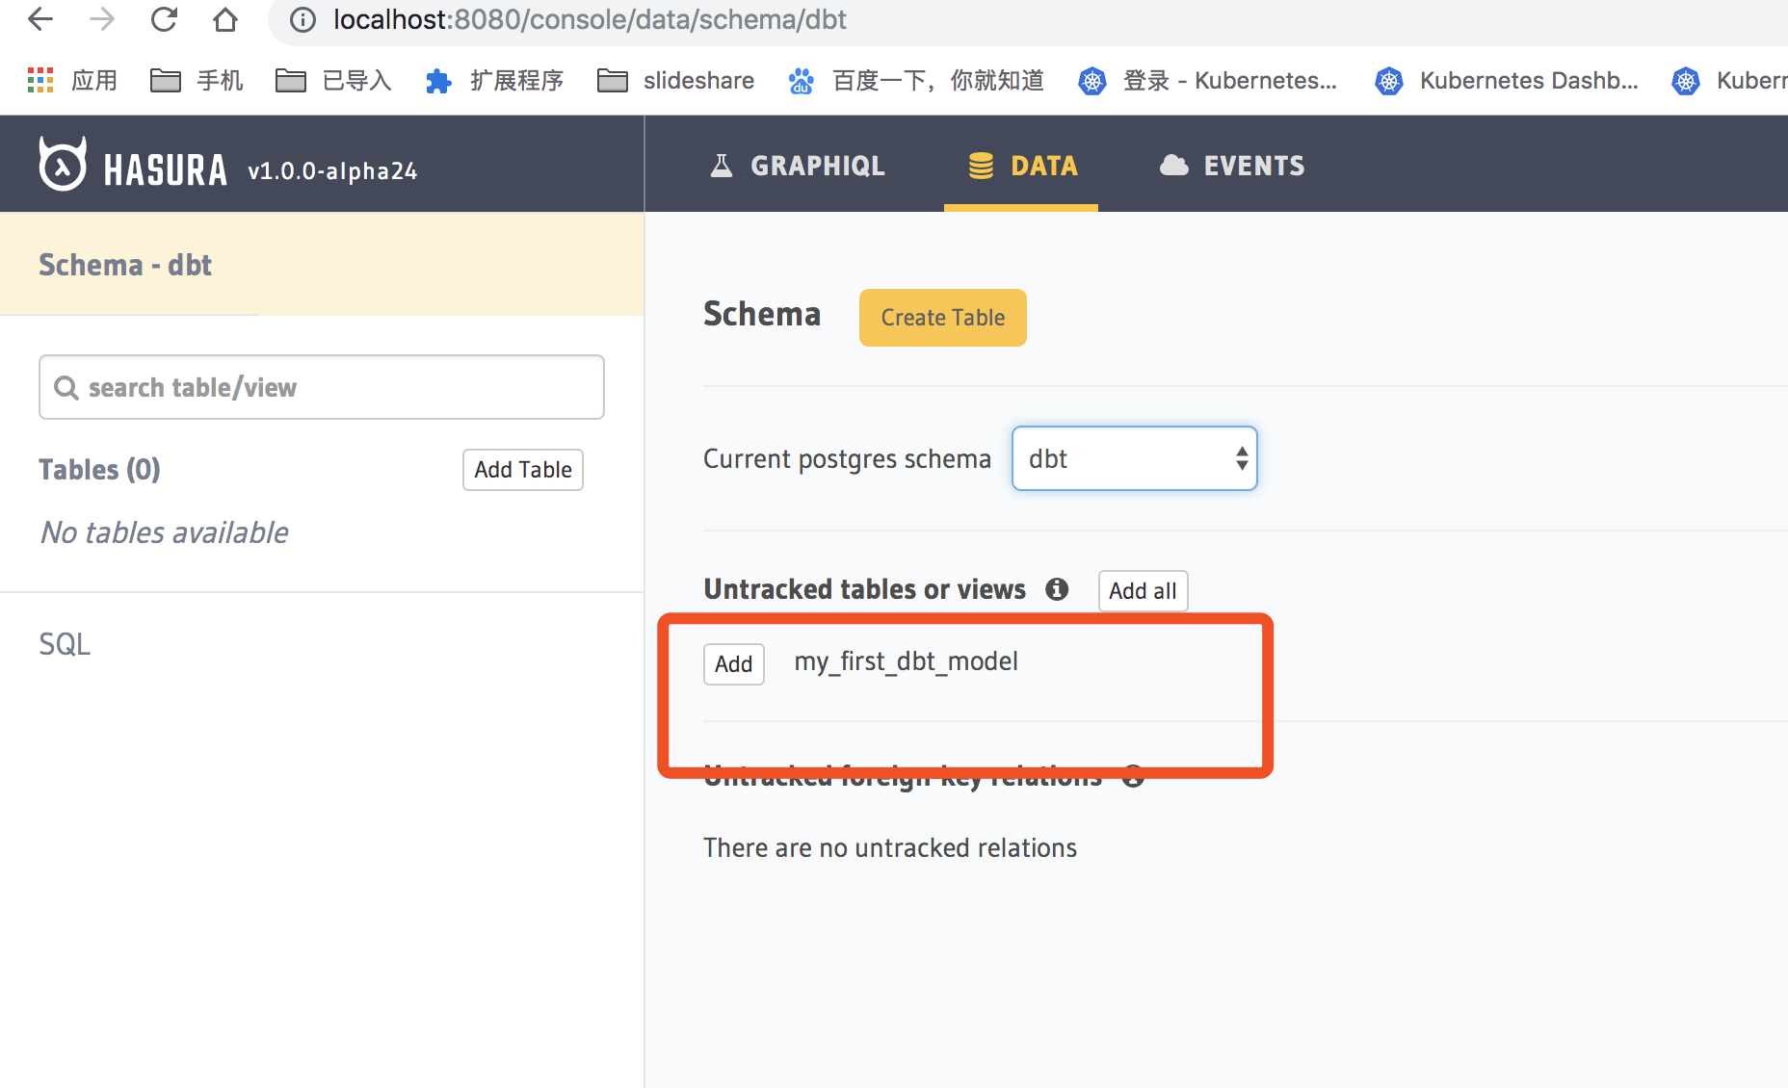Image resolution: width=1788 pixels, height=1088 pixels.
Task: Open the 应用 apps grid bookmark
Action: coord(72,80)
